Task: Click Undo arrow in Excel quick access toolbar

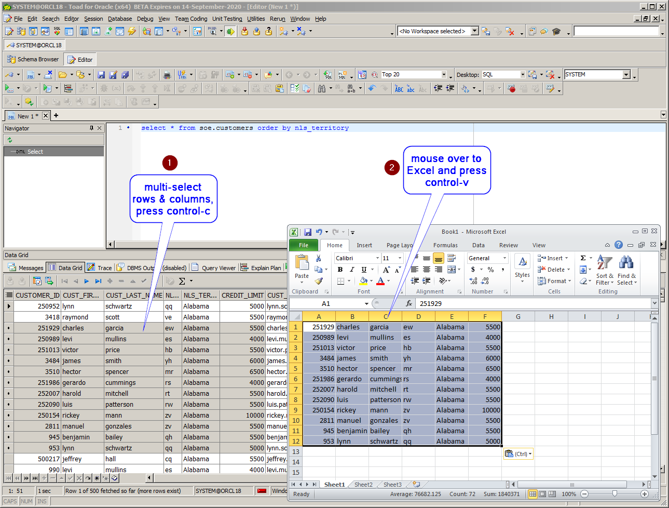Action: tap(319, 232)
